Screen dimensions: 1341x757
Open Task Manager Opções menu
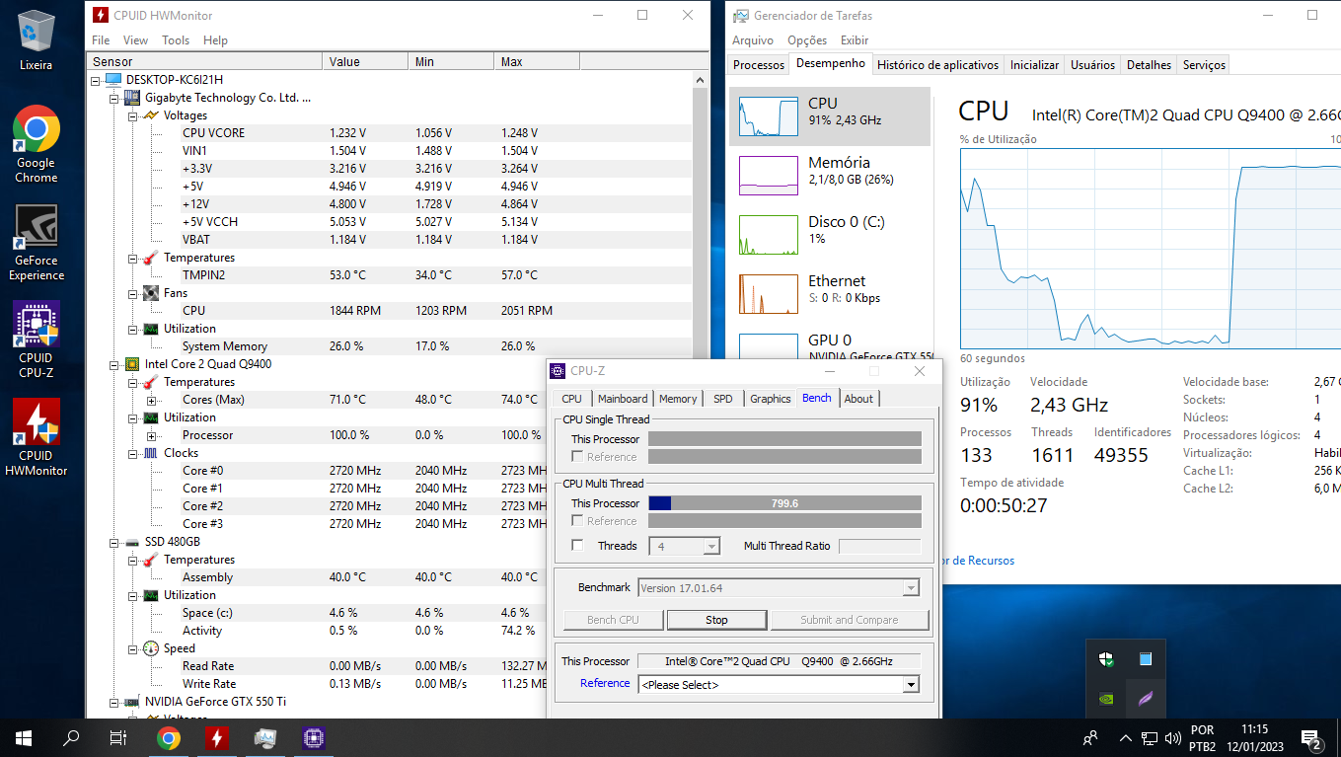click(x=807, y=40)
